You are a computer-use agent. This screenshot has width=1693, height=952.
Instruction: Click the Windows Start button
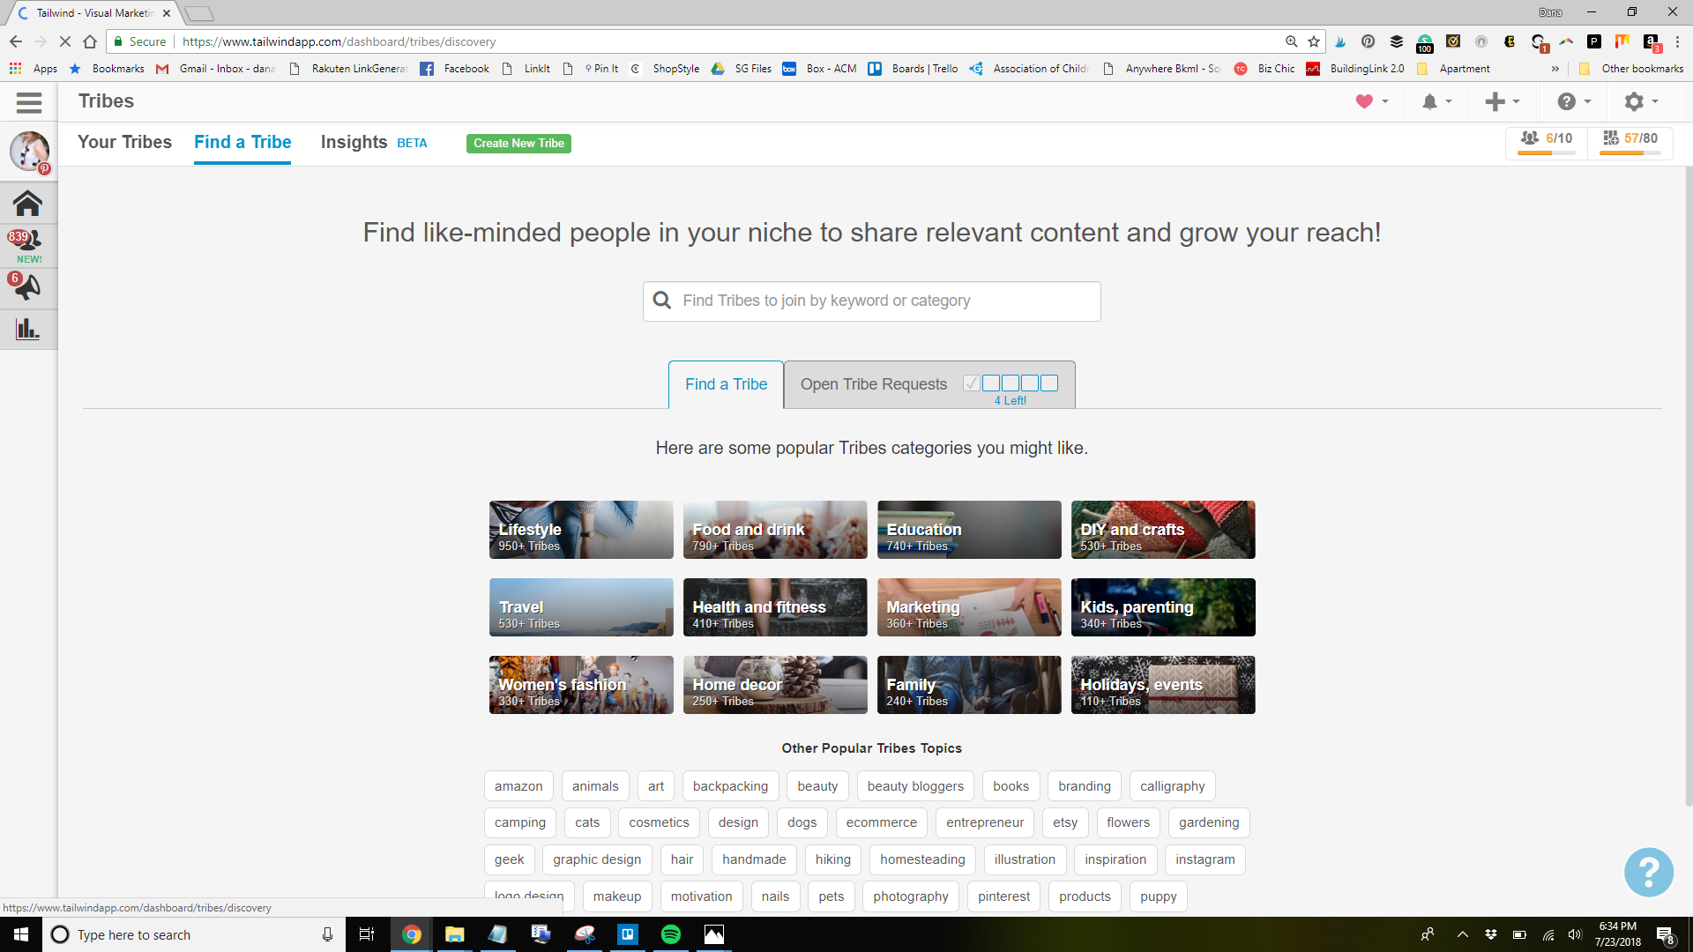pyautogui.click(x=21, y=934)
